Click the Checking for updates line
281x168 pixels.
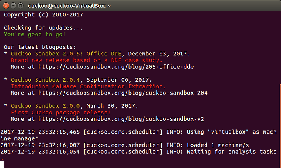[x=43, y=28]
